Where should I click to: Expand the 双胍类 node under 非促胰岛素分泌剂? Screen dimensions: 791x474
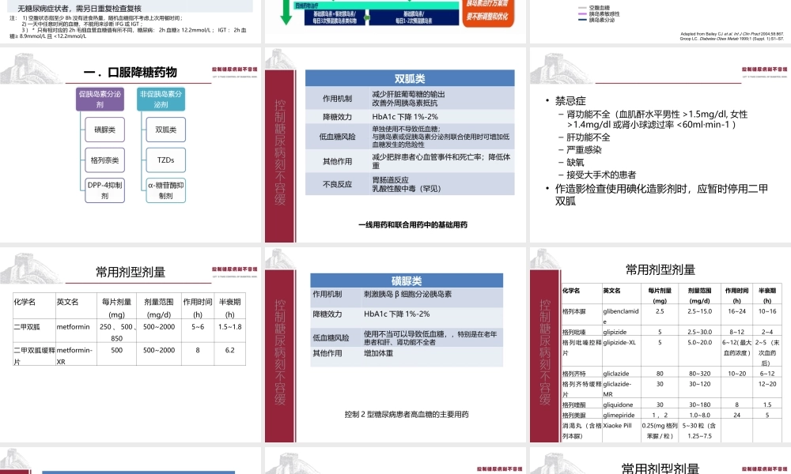pyautogui.click(x=166, y=130)
